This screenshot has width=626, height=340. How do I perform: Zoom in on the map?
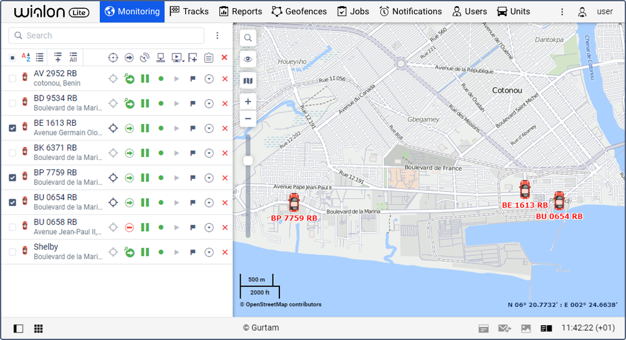[x=248, y=102]
